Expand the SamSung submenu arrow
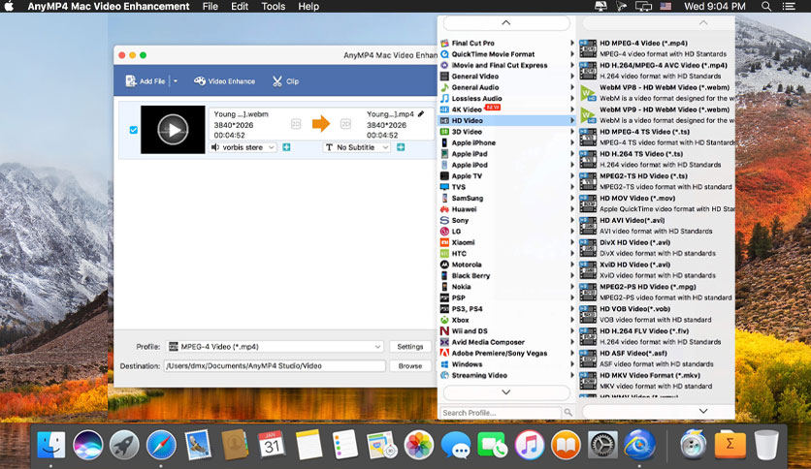This screenshot has width=811, height=469. tap(571, 198)
